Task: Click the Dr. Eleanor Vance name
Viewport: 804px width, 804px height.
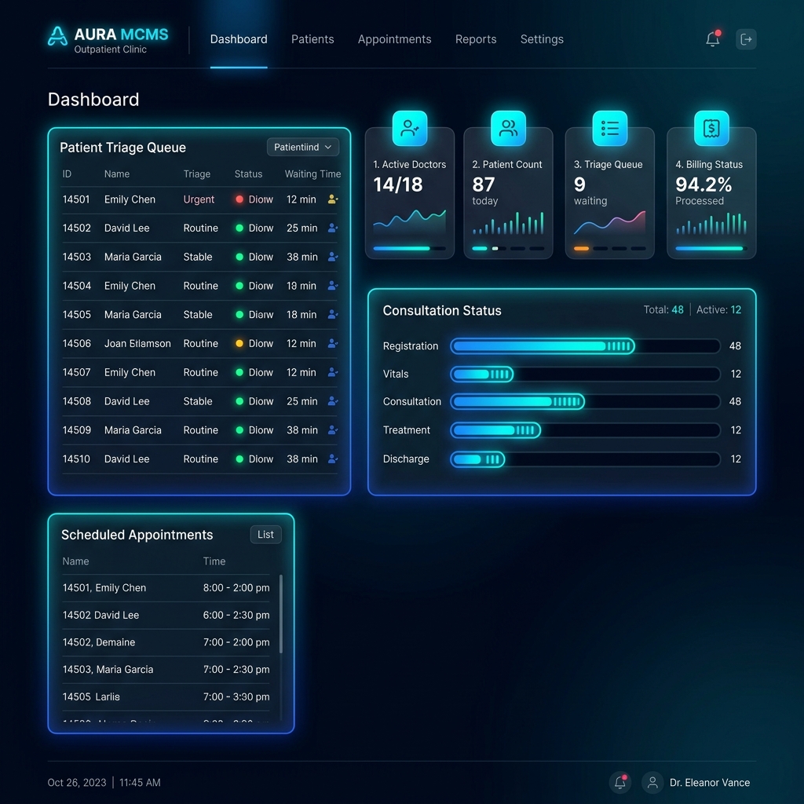Action: point(710,783)
